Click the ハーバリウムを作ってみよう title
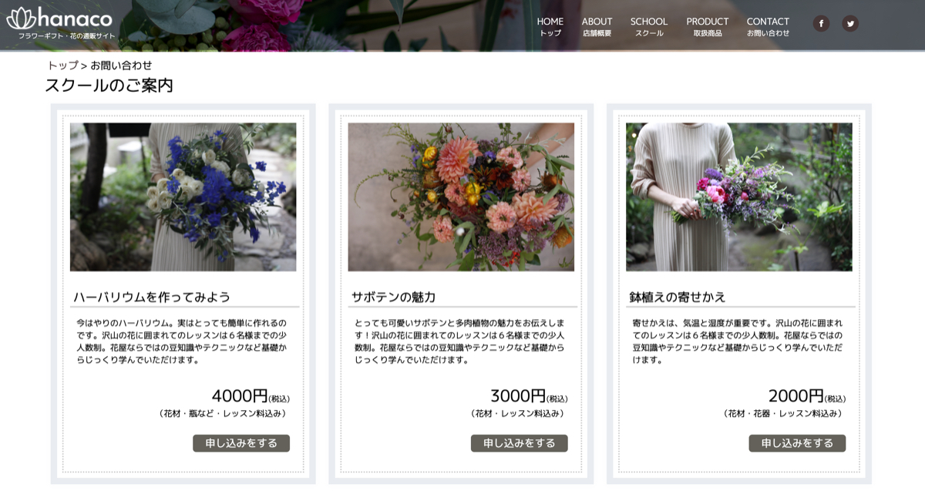This screenshot has height=491, width=925. coord(152,297)
